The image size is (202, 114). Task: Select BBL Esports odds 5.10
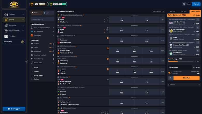[x=147, y=19]
